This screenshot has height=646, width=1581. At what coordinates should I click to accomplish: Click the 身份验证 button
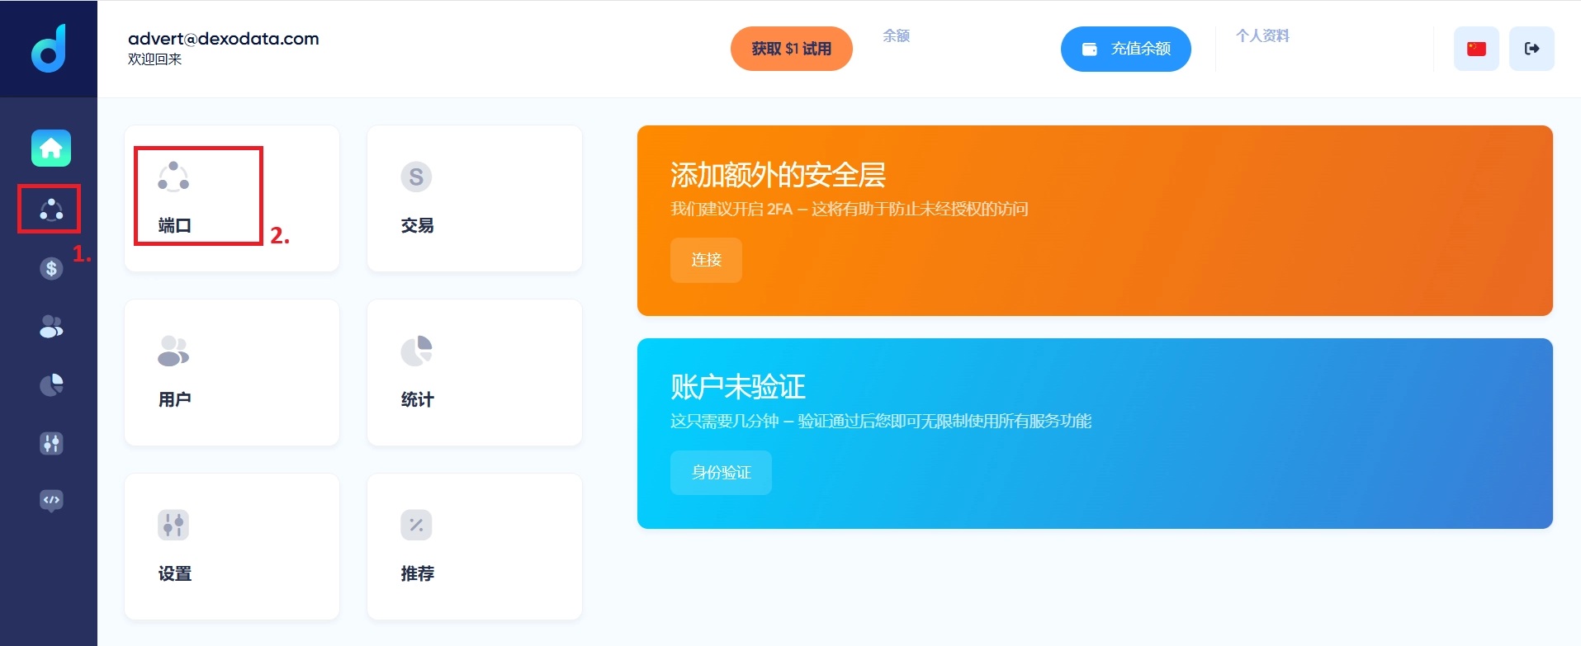tap(721, 473)
